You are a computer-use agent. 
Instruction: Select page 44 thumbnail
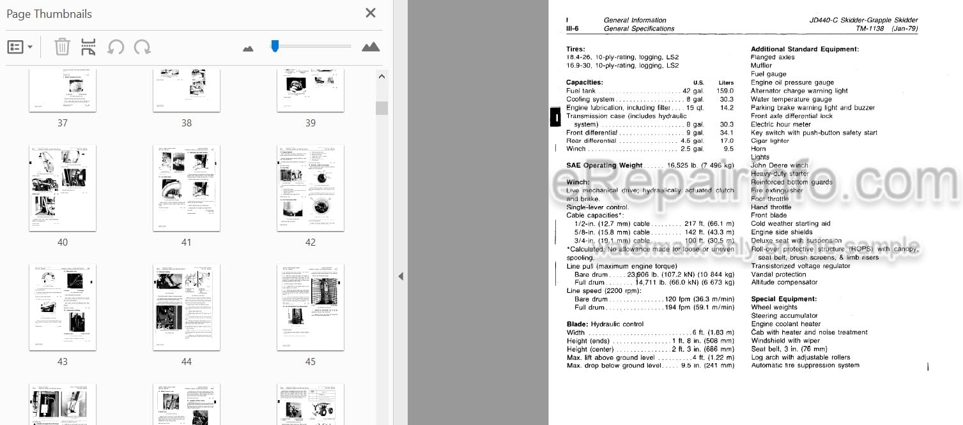pyautogui.click(x=187, y=307)
